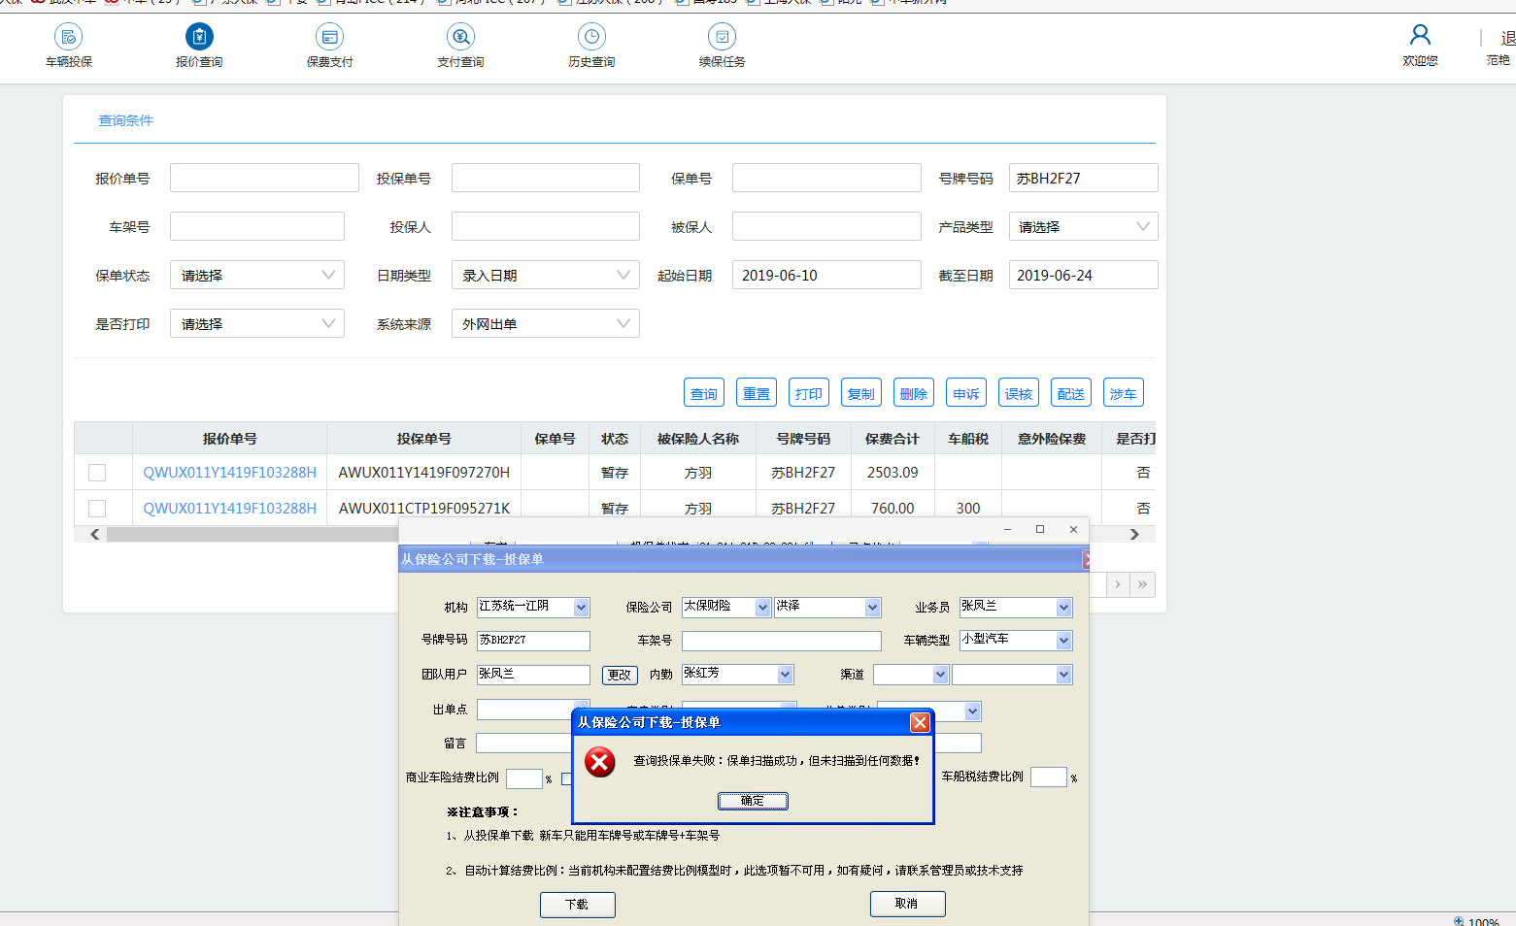1516x926 pixels.
Task: Go to 支付查询 via its icon
Action: click(460, 38)
